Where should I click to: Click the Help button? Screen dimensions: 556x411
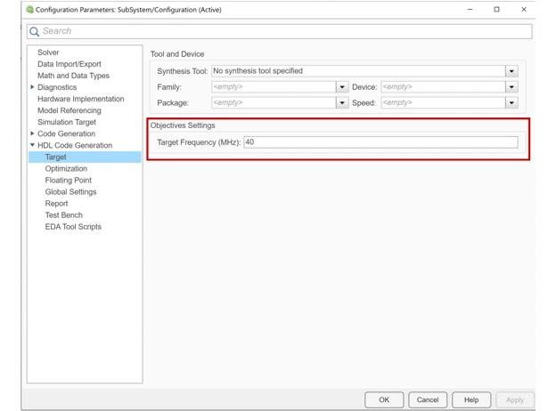click(x=471, y=399)
